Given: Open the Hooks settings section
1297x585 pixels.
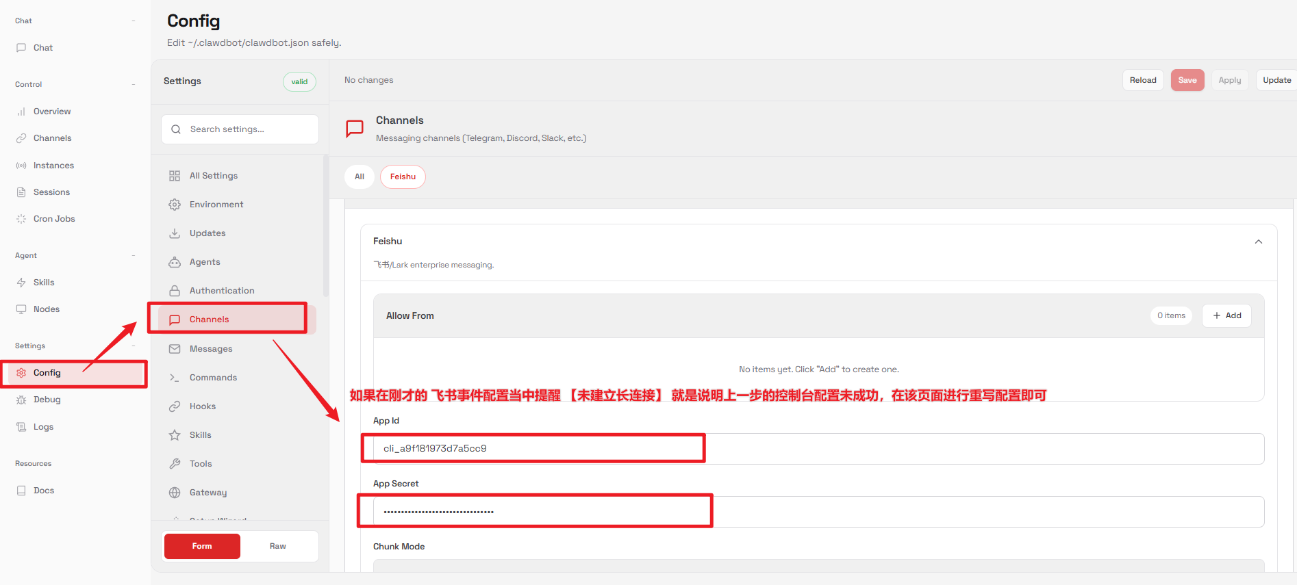Looking at the screenshot, I should click(203, 406).
